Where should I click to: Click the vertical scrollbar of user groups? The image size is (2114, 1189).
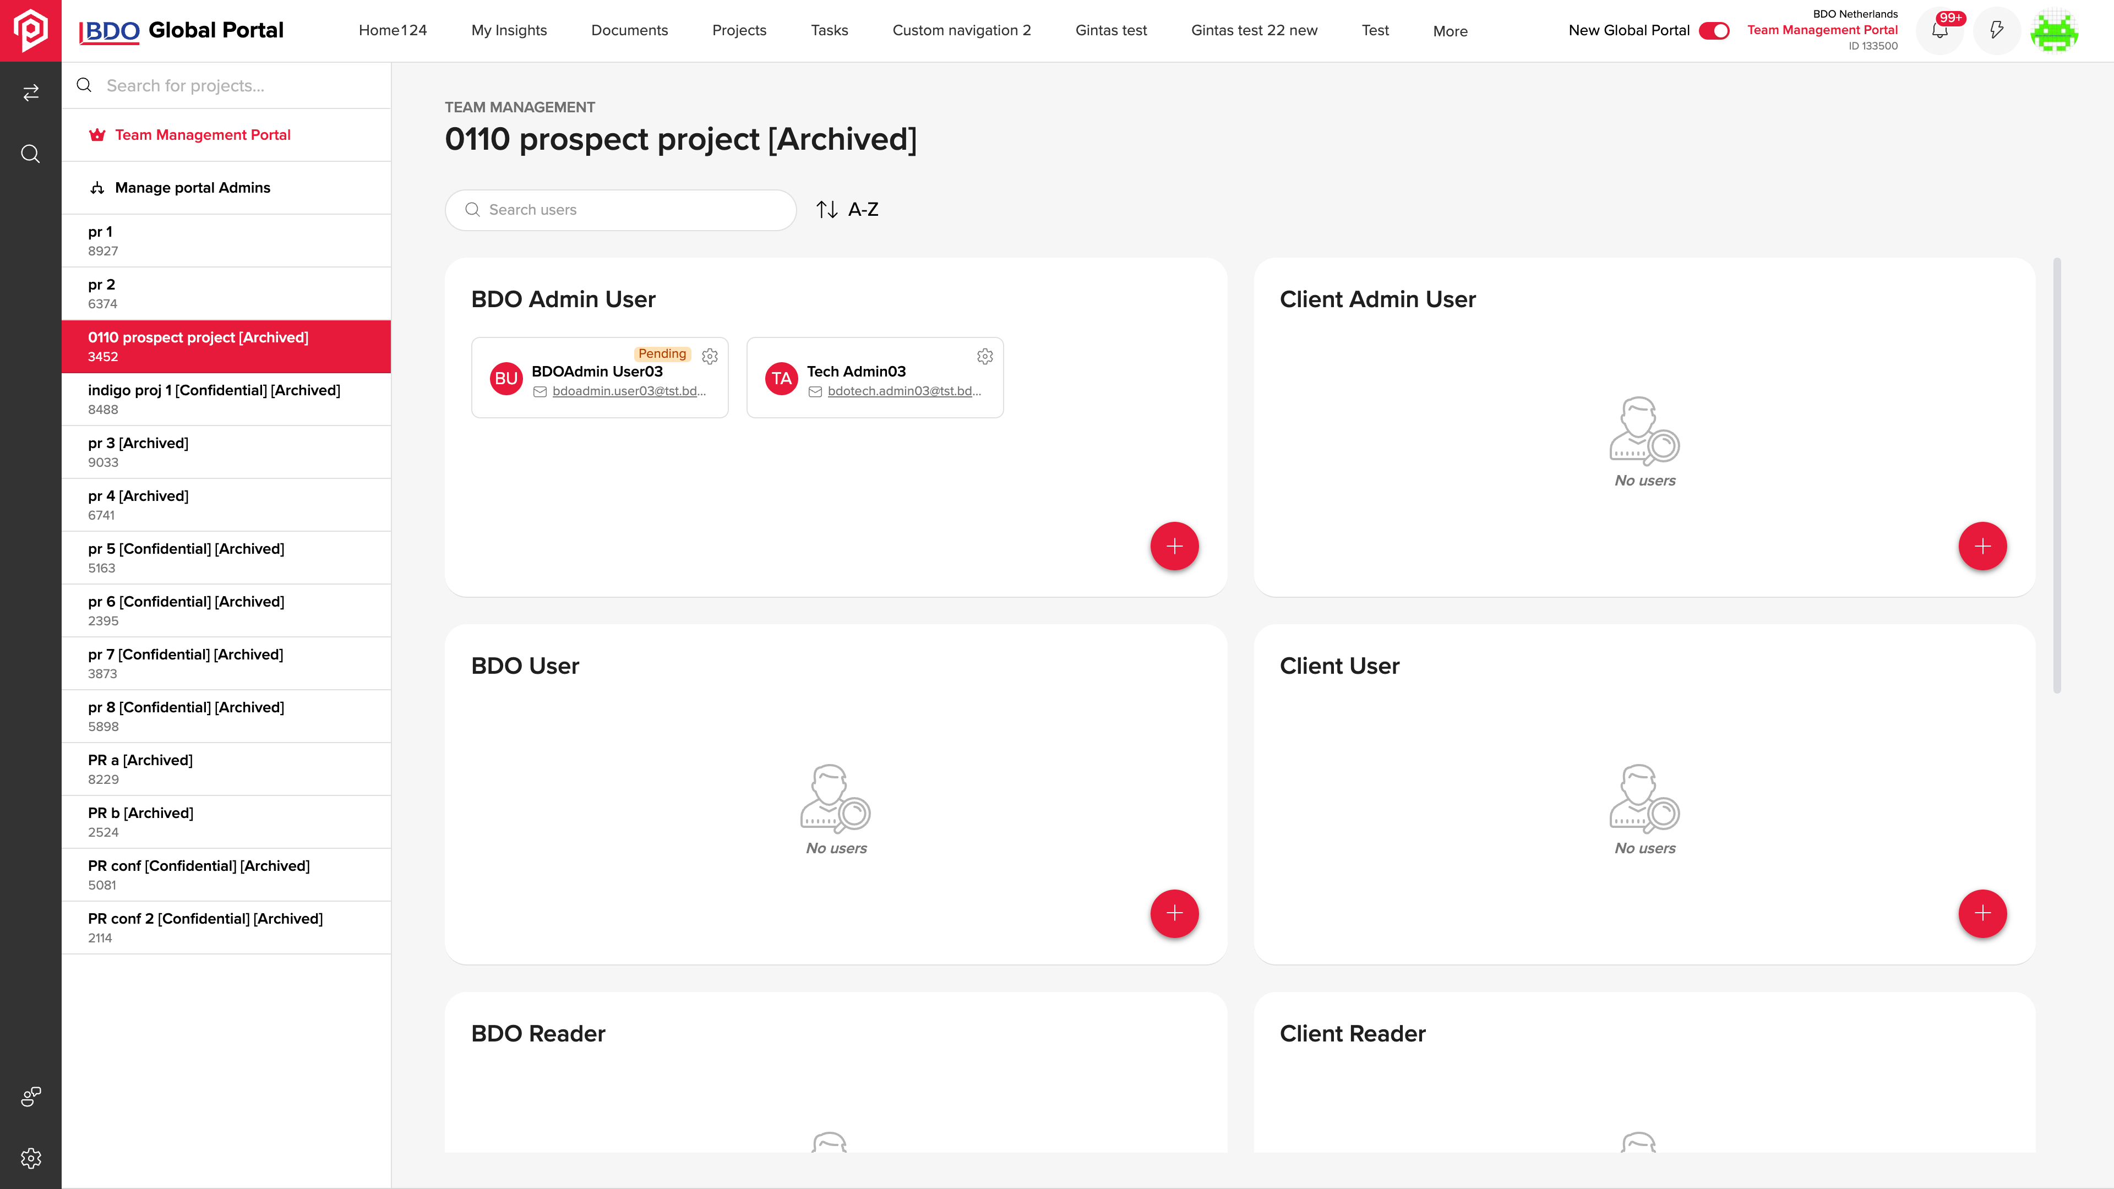point(2057,476)
